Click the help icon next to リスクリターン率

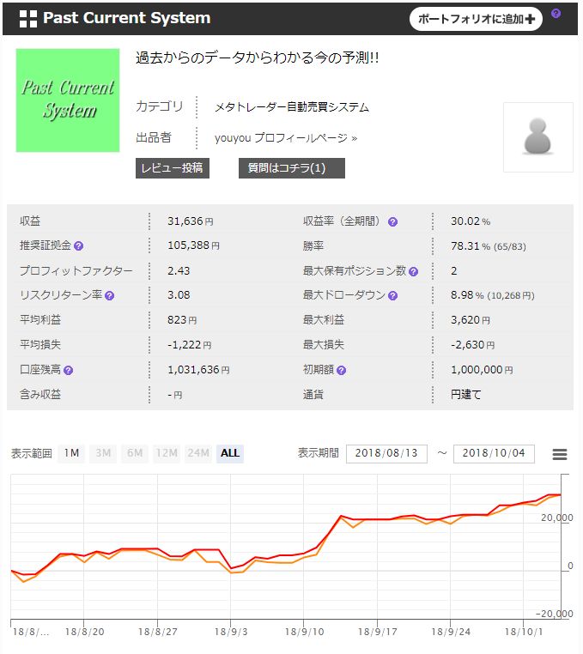point(109,296)
